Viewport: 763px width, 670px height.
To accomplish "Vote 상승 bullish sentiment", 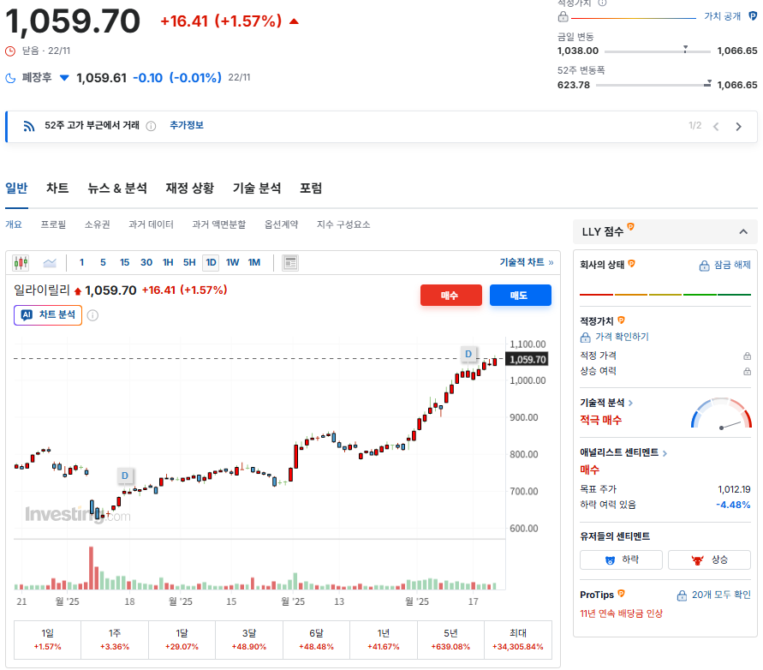I will (x=709, y=560).
